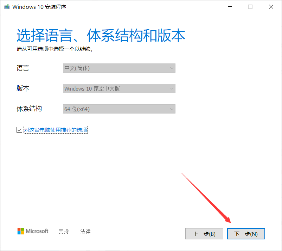Screen dimensions: 282x251
Task: Open the 版本 dropdown
Action: (119, 88)
